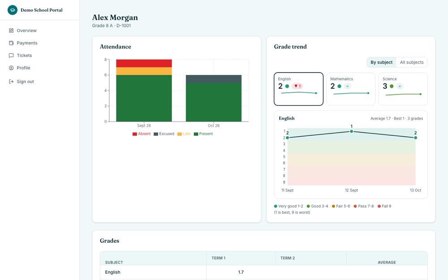This screenshot has width=448, height=280.
Task: Click the English sparkline in subject card
Action: point(299,93)
